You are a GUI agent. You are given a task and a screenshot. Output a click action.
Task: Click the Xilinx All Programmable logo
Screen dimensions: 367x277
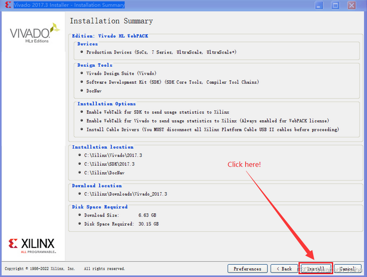click(x=32, y=246)
